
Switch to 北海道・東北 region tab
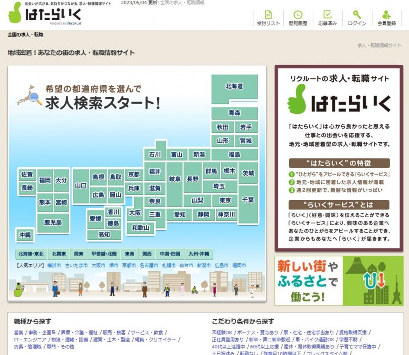tap(31, 254)
